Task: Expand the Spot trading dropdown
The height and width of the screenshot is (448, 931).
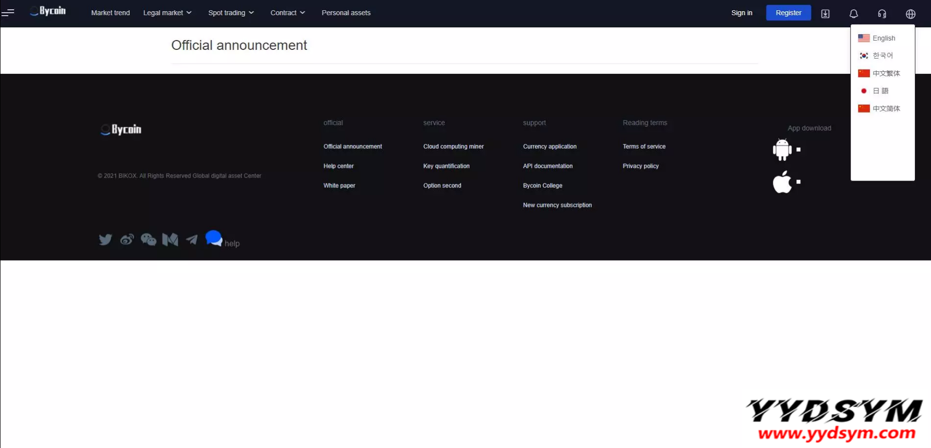Action: [x=231, y=13]
